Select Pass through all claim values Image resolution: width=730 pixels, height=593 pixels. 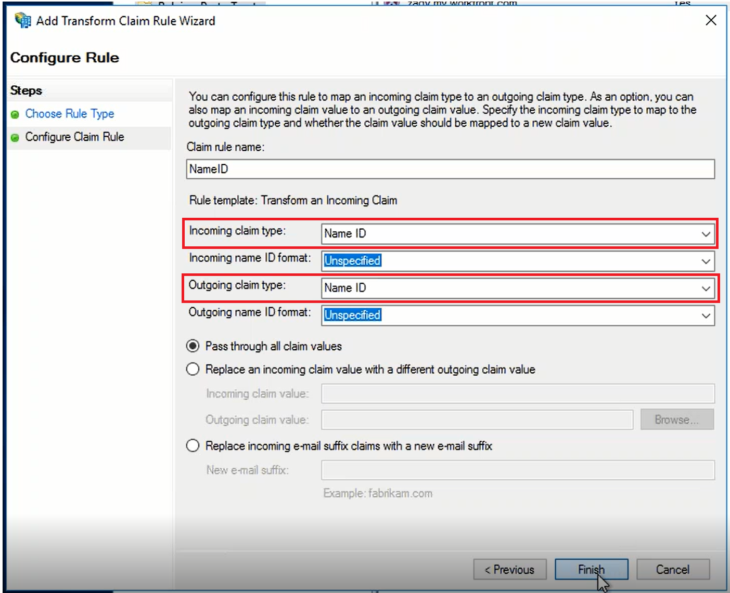pos(193,346)
